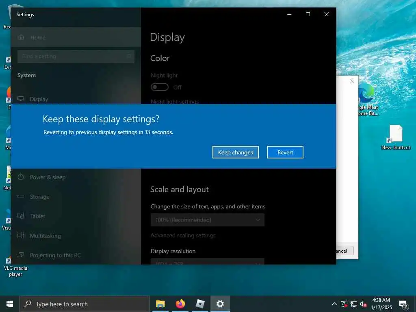
Task: Select Display in the sidebar
Action: click(x=76, y=99)
